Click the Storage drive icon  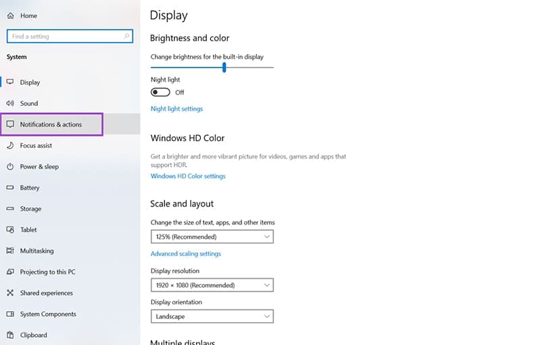(x=10, y=209)
